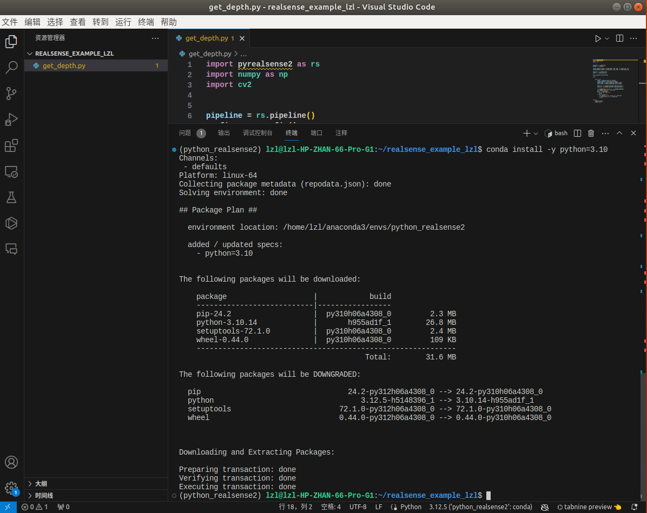The image size is (647, 513).
Task: Open Run and Debug view
Action: 11,119
